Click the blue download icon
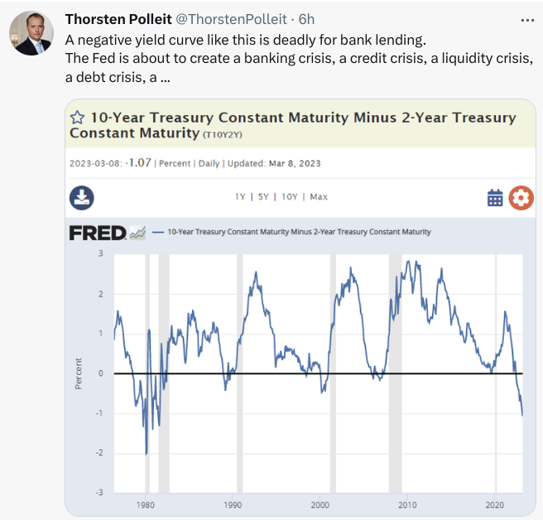 click(x=81, y=197)
